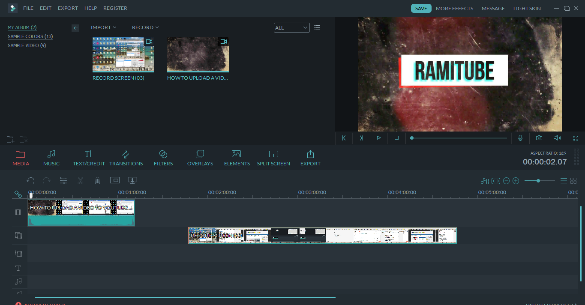
Task: Expand the ALL media filter dropdown
Action: pos(291,27)
